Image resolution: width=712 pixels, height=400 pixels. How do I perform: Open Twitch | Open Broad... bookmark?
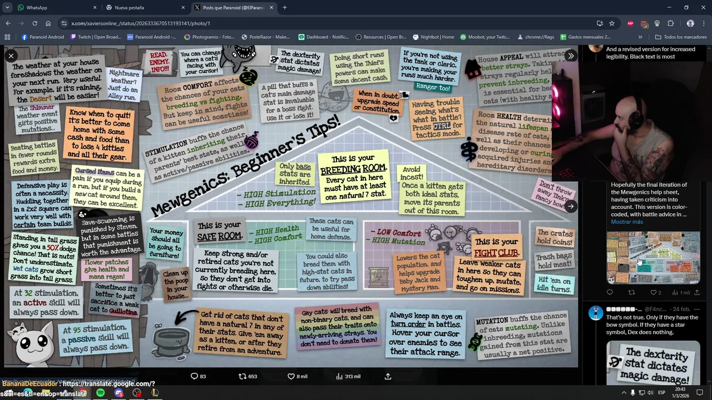pyautogui.click(x=96, y=37)
